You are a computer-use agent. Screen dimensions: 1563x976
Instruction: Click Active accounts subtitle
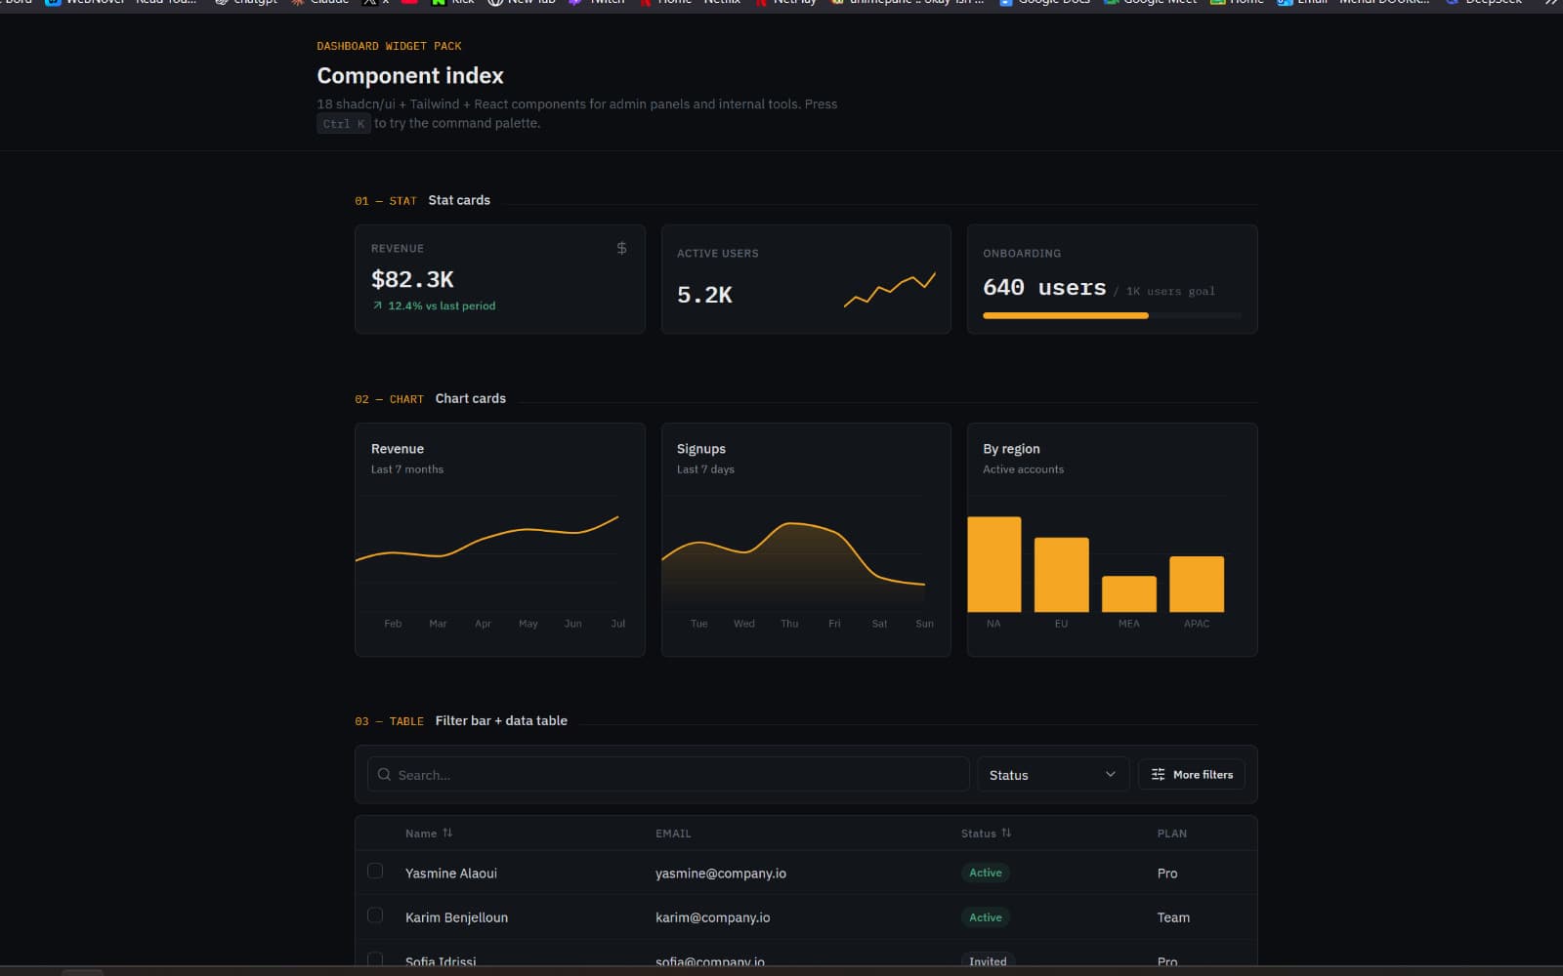[x=1023, y=469]
